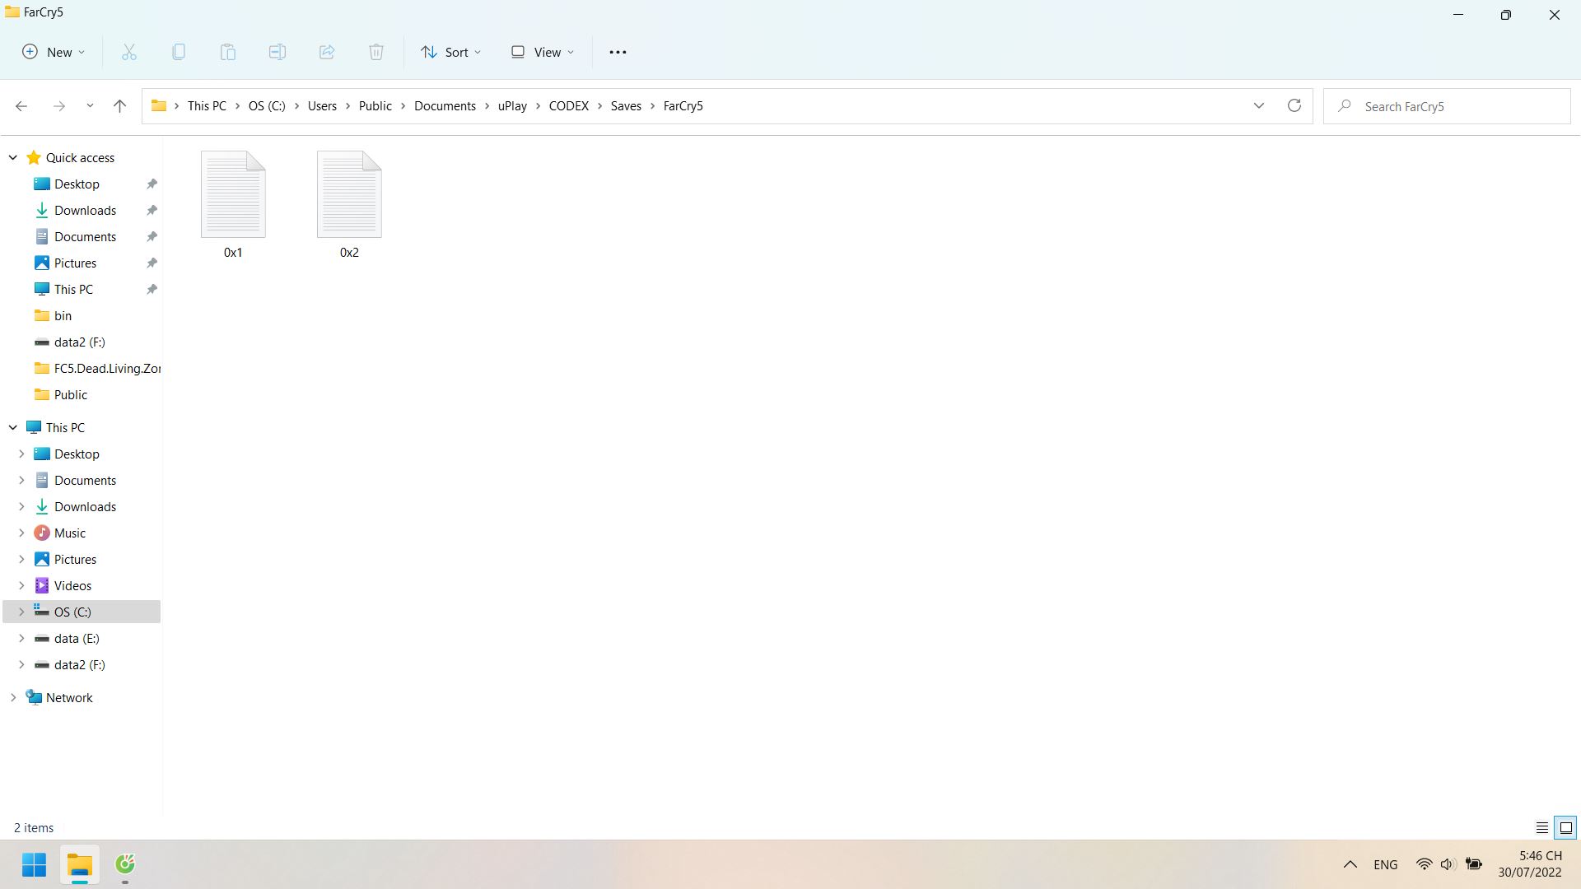The width and height of the screenshot is (1581, 889).
Task: Open Wi-Fi network tray icon
Action: pyautogui.click(x=1424, y=864)
